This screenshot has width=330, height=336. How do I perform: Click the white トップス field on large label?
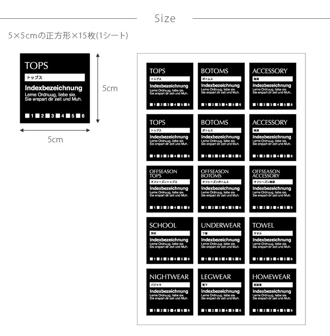click(x=55, y=77)
